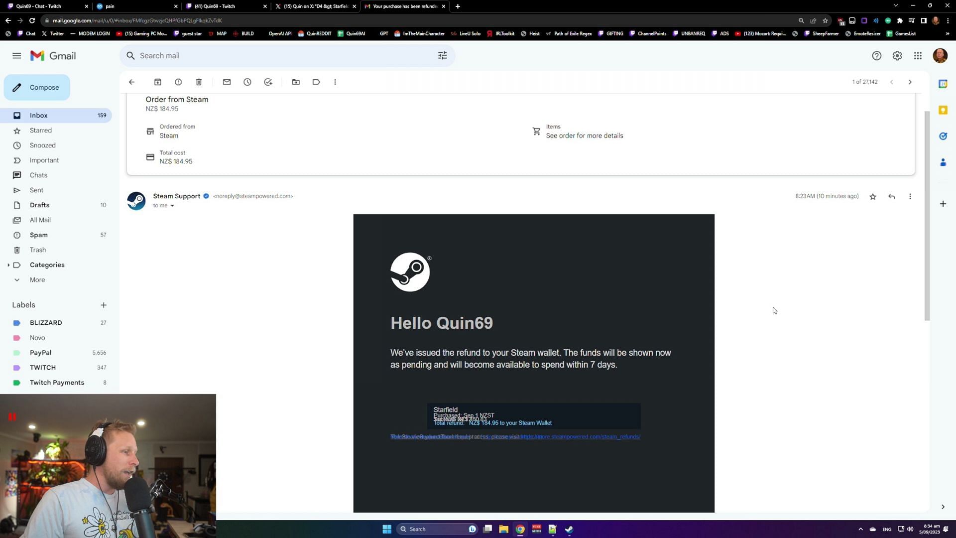Mark email as unread

(227, 82)
